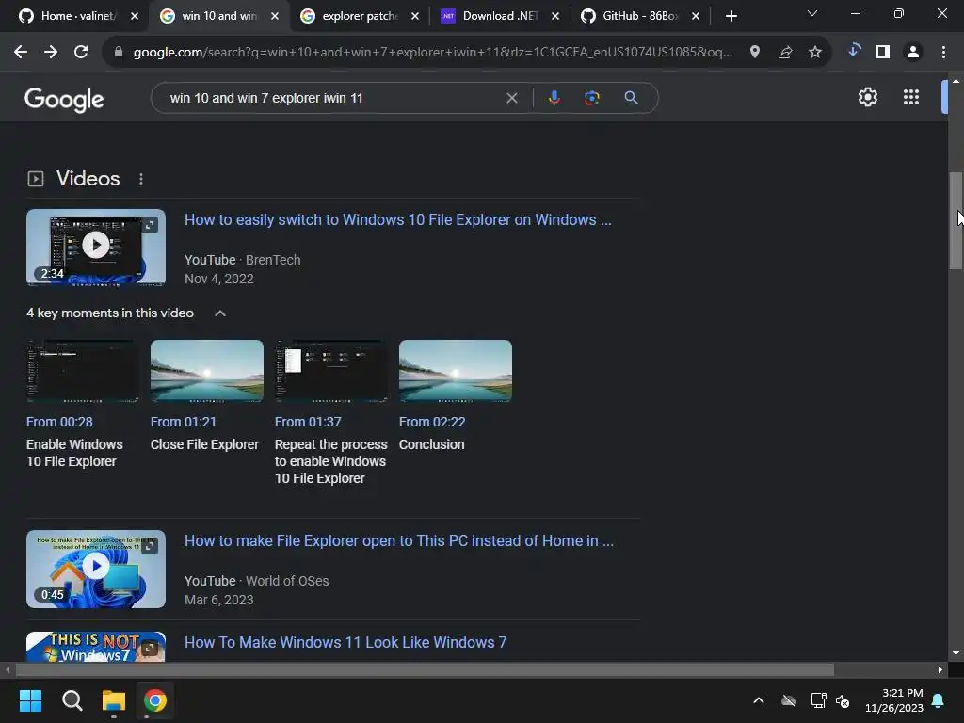
Task: Open 'How to make File Explorer open to This PC' link
Action: coord(399,541)
